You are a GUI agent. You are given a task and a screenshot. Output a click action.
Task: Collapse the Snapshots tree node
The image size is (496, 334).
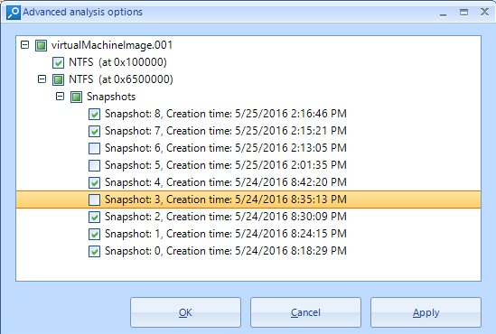point(60,96)
